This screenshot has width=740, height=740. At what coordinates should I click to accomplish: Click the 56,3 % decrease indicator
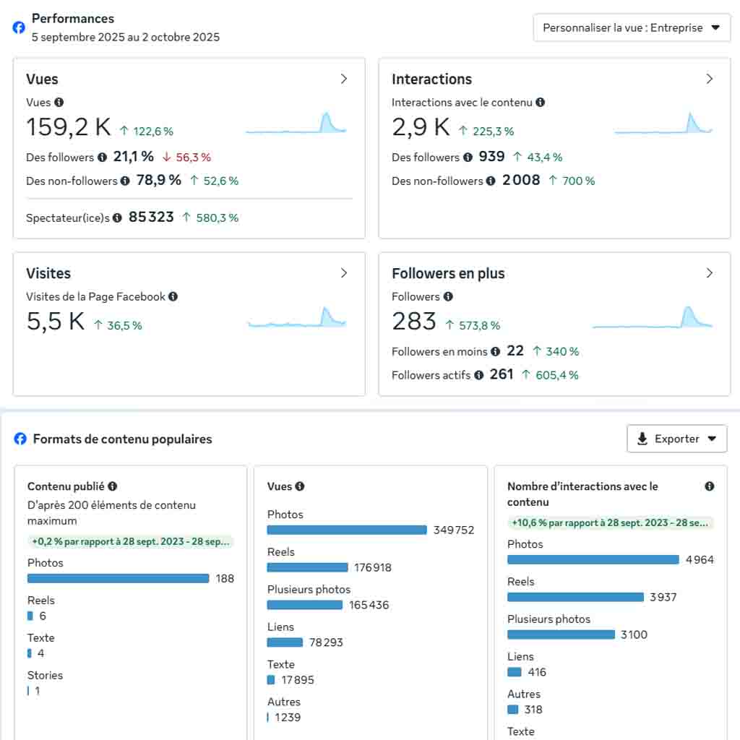pos(186,157)
